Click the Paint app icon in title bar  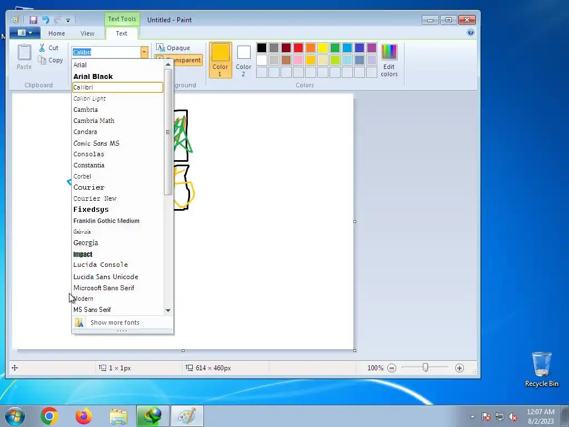(14, 20)
